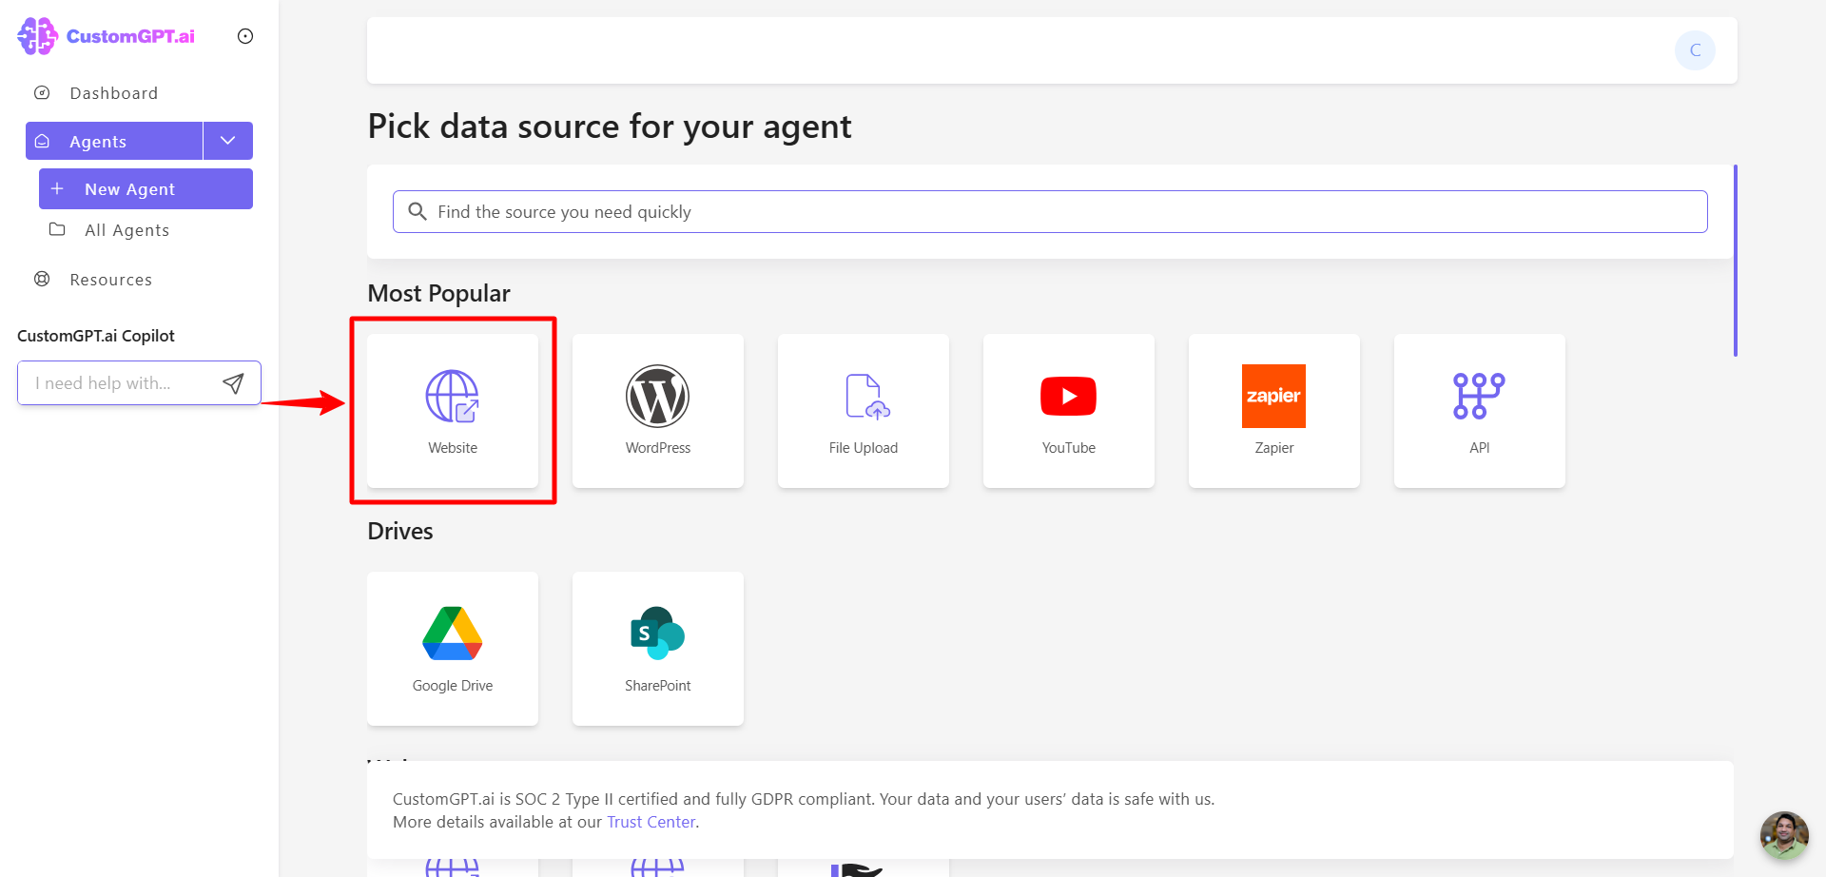
Task: Choose the File Upload data source
Action: (864, 411)
